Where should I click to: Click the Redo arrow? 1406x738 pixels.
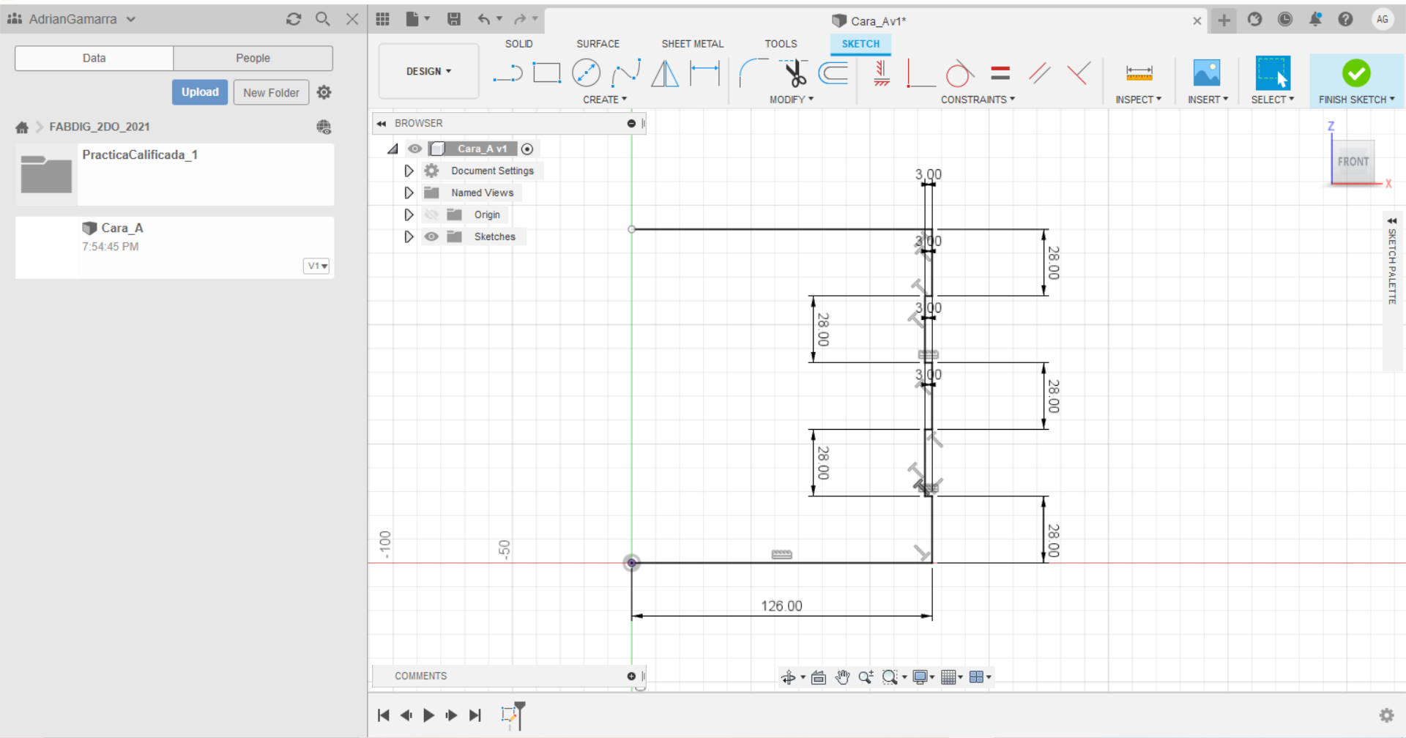click(x=520, y=19)
